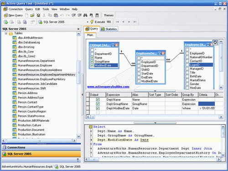Go to last record navigation arrow
Screen dimensions: 228x171
click(135, 22)
